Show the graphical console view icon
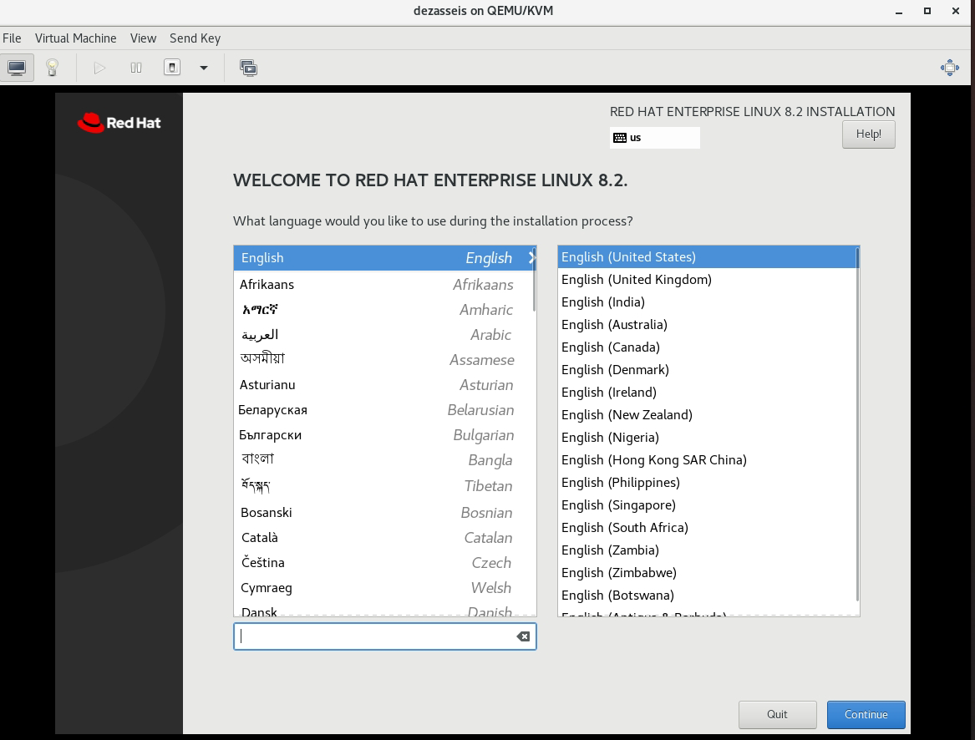 coord(17,68)
